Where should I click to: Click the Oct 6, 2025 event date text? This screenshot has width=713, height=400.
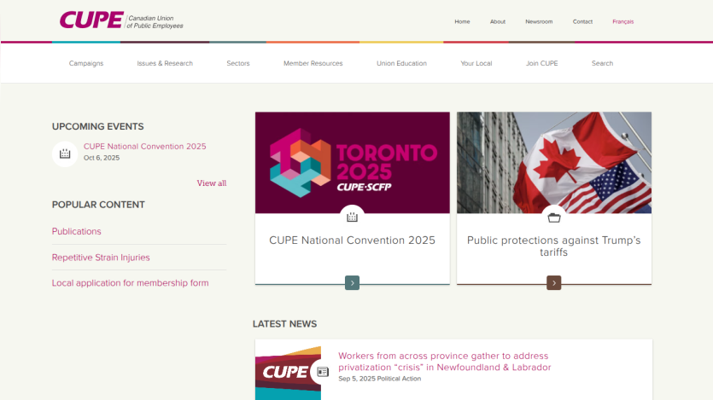(x=102, y=158)
